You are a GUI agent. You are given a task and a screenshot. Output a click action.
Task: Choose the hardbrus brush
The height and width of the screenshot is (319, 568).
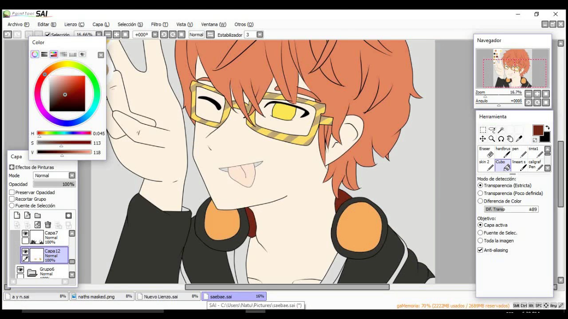(503, 152)
